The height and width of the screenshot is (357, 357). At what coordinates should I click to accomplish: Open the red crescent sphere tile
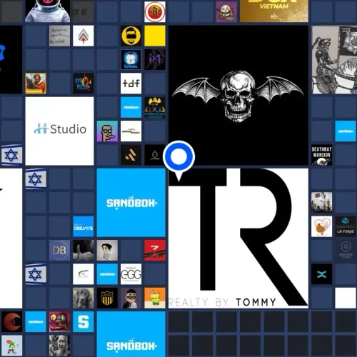coord(12,322)
